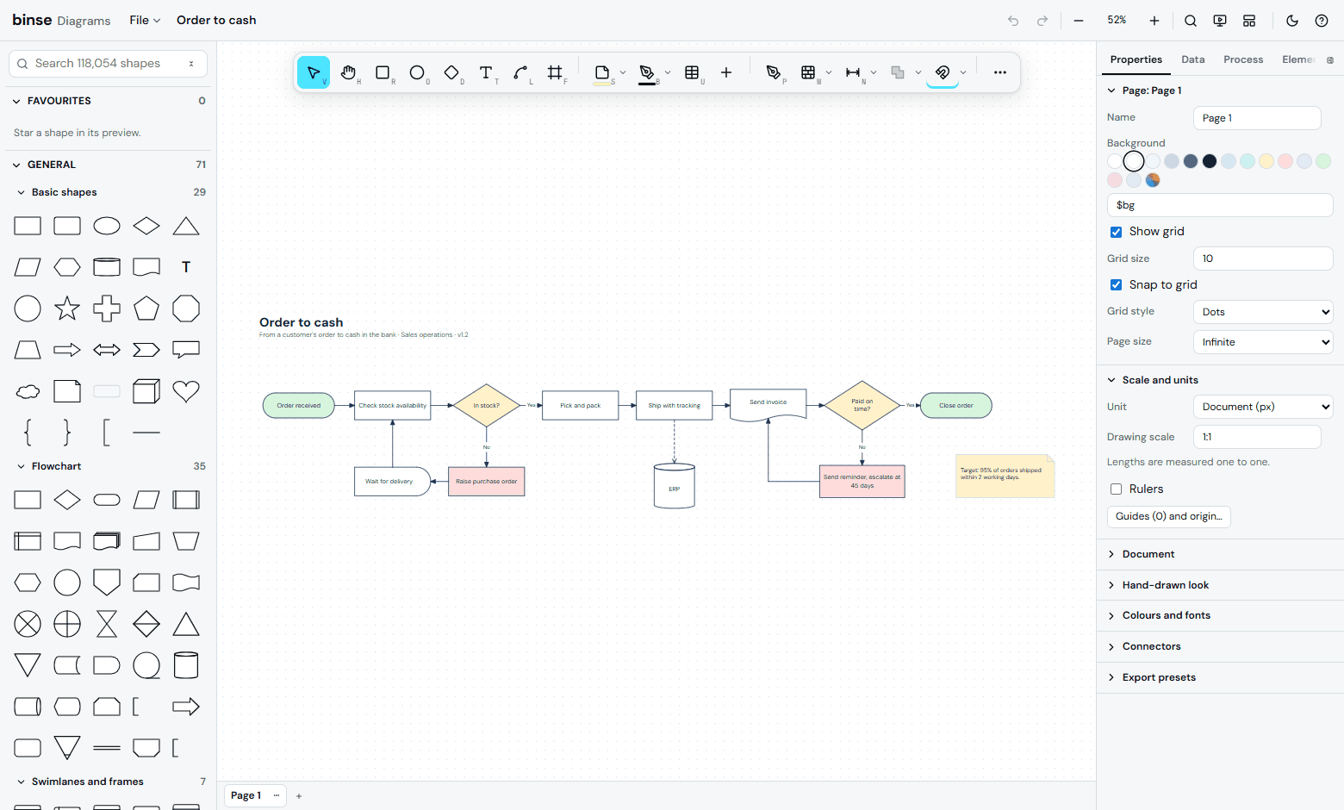Toggle the Snap to grid checkbox
The image size is (1344, 810).
point(1117,285)
